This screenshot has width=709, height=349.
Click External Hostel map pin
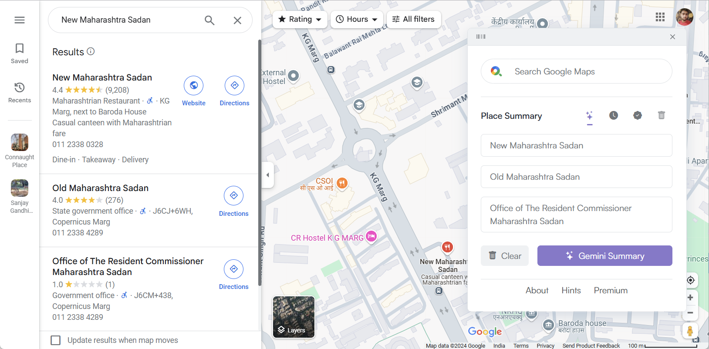point(294,76)
